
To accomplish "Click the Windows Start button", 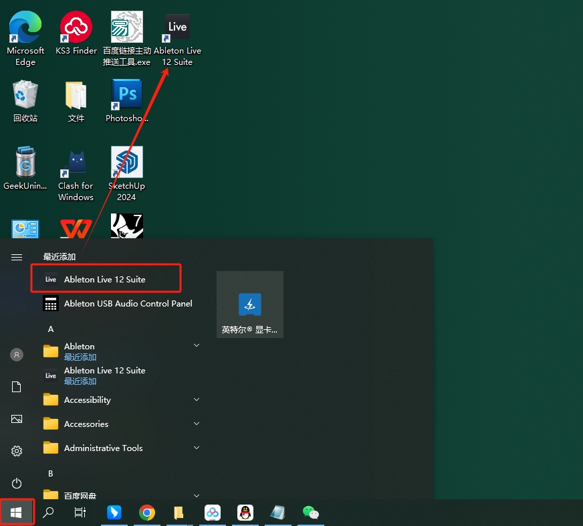I will (x=17, y=513).
